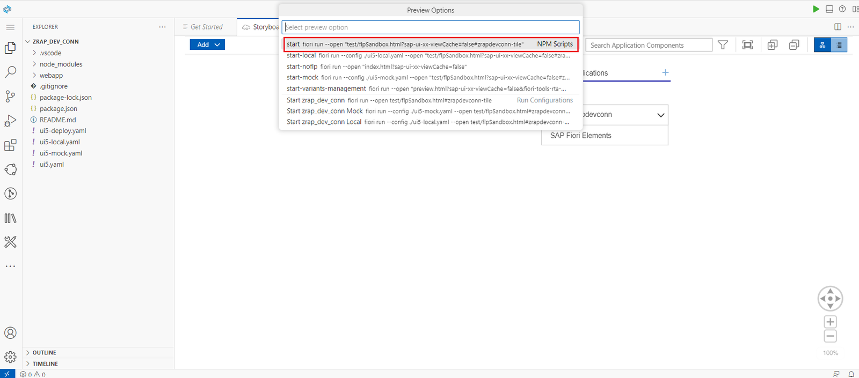Open the hamburger menu icon
859x378 pixels.
(10, 27)
